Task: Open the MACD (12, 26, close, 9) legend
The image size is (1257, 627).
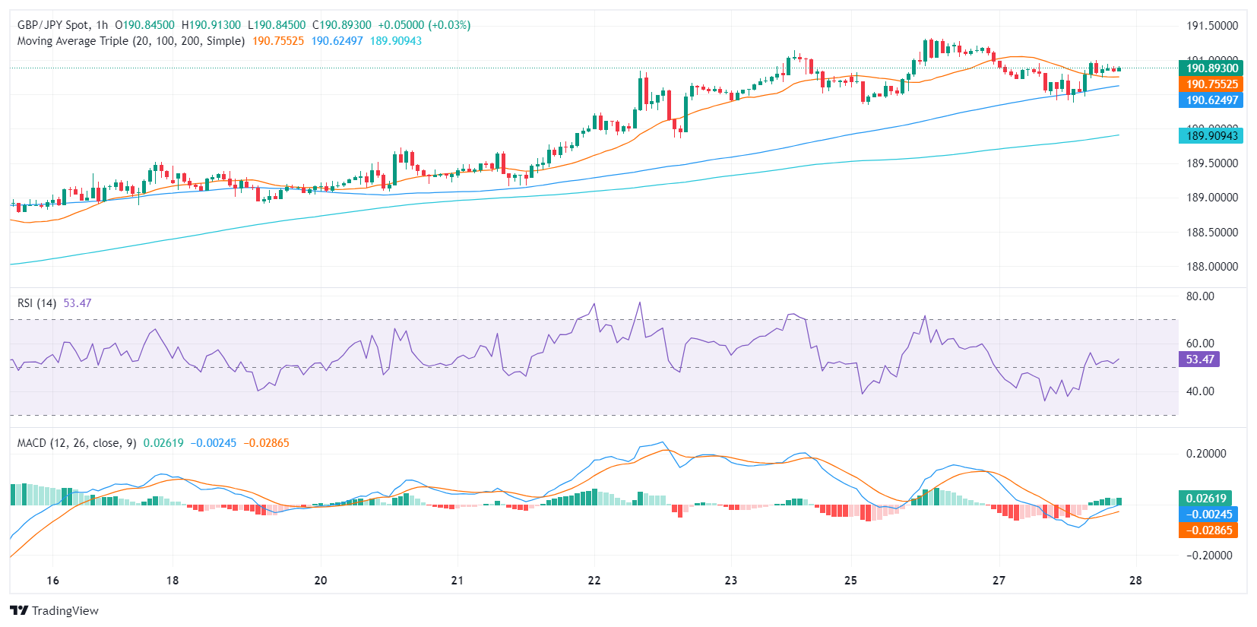Action: [77, 443]
